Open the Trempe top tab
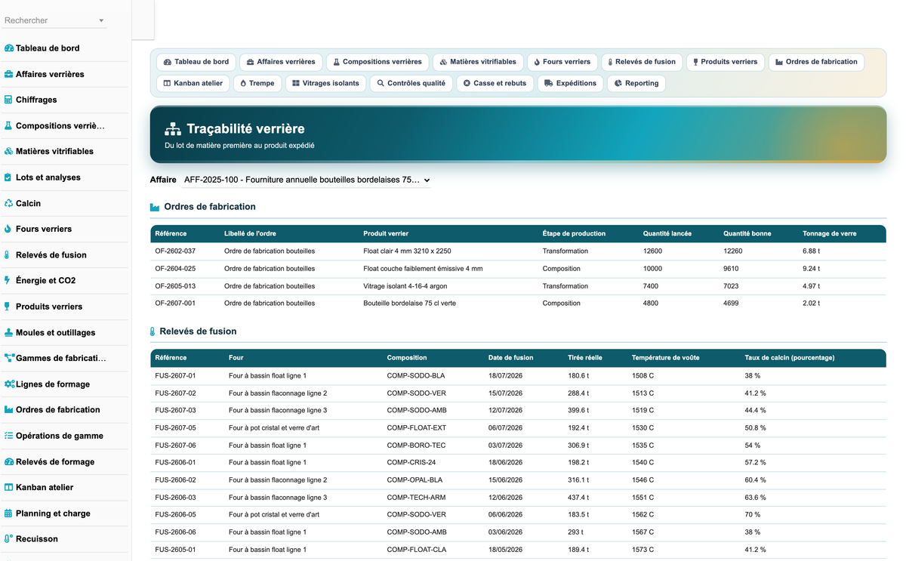906x561 pixels. tap(258, 83)
